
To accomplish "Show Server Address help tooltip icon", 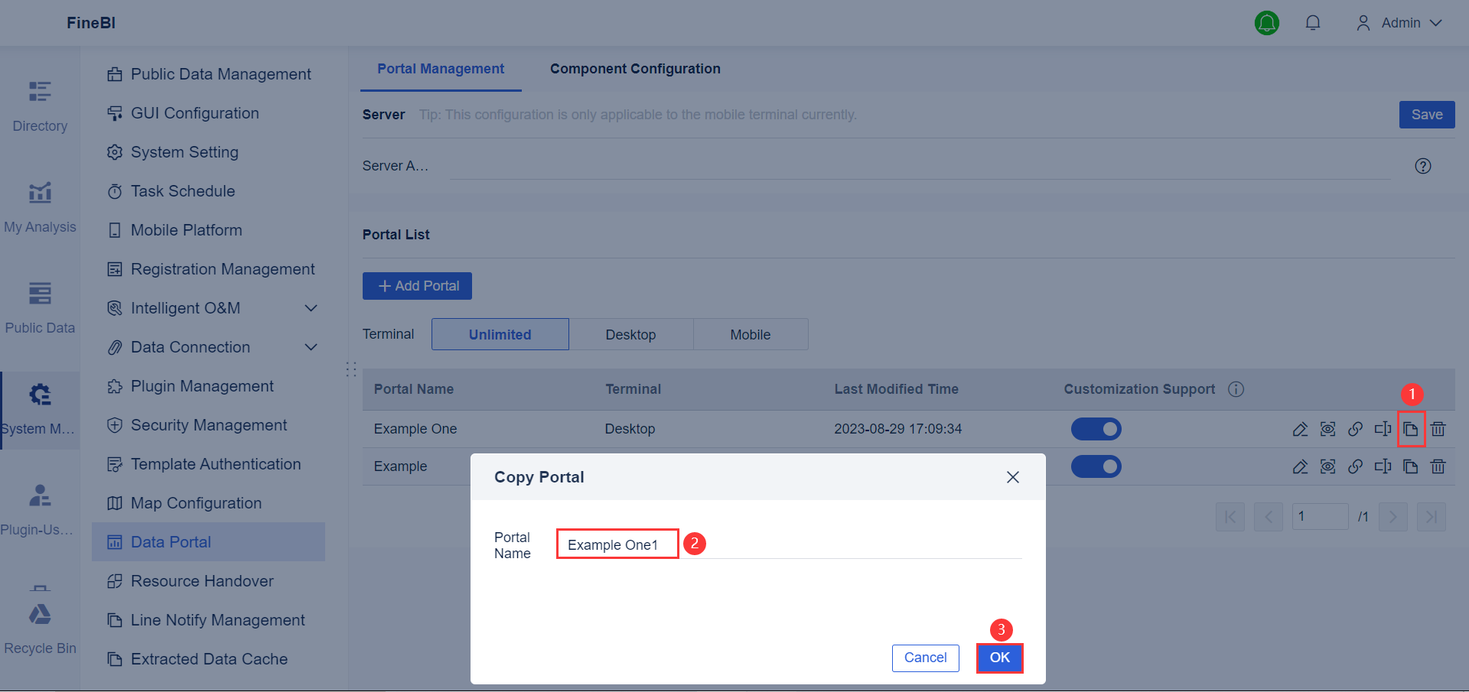I will point(1423,166).
